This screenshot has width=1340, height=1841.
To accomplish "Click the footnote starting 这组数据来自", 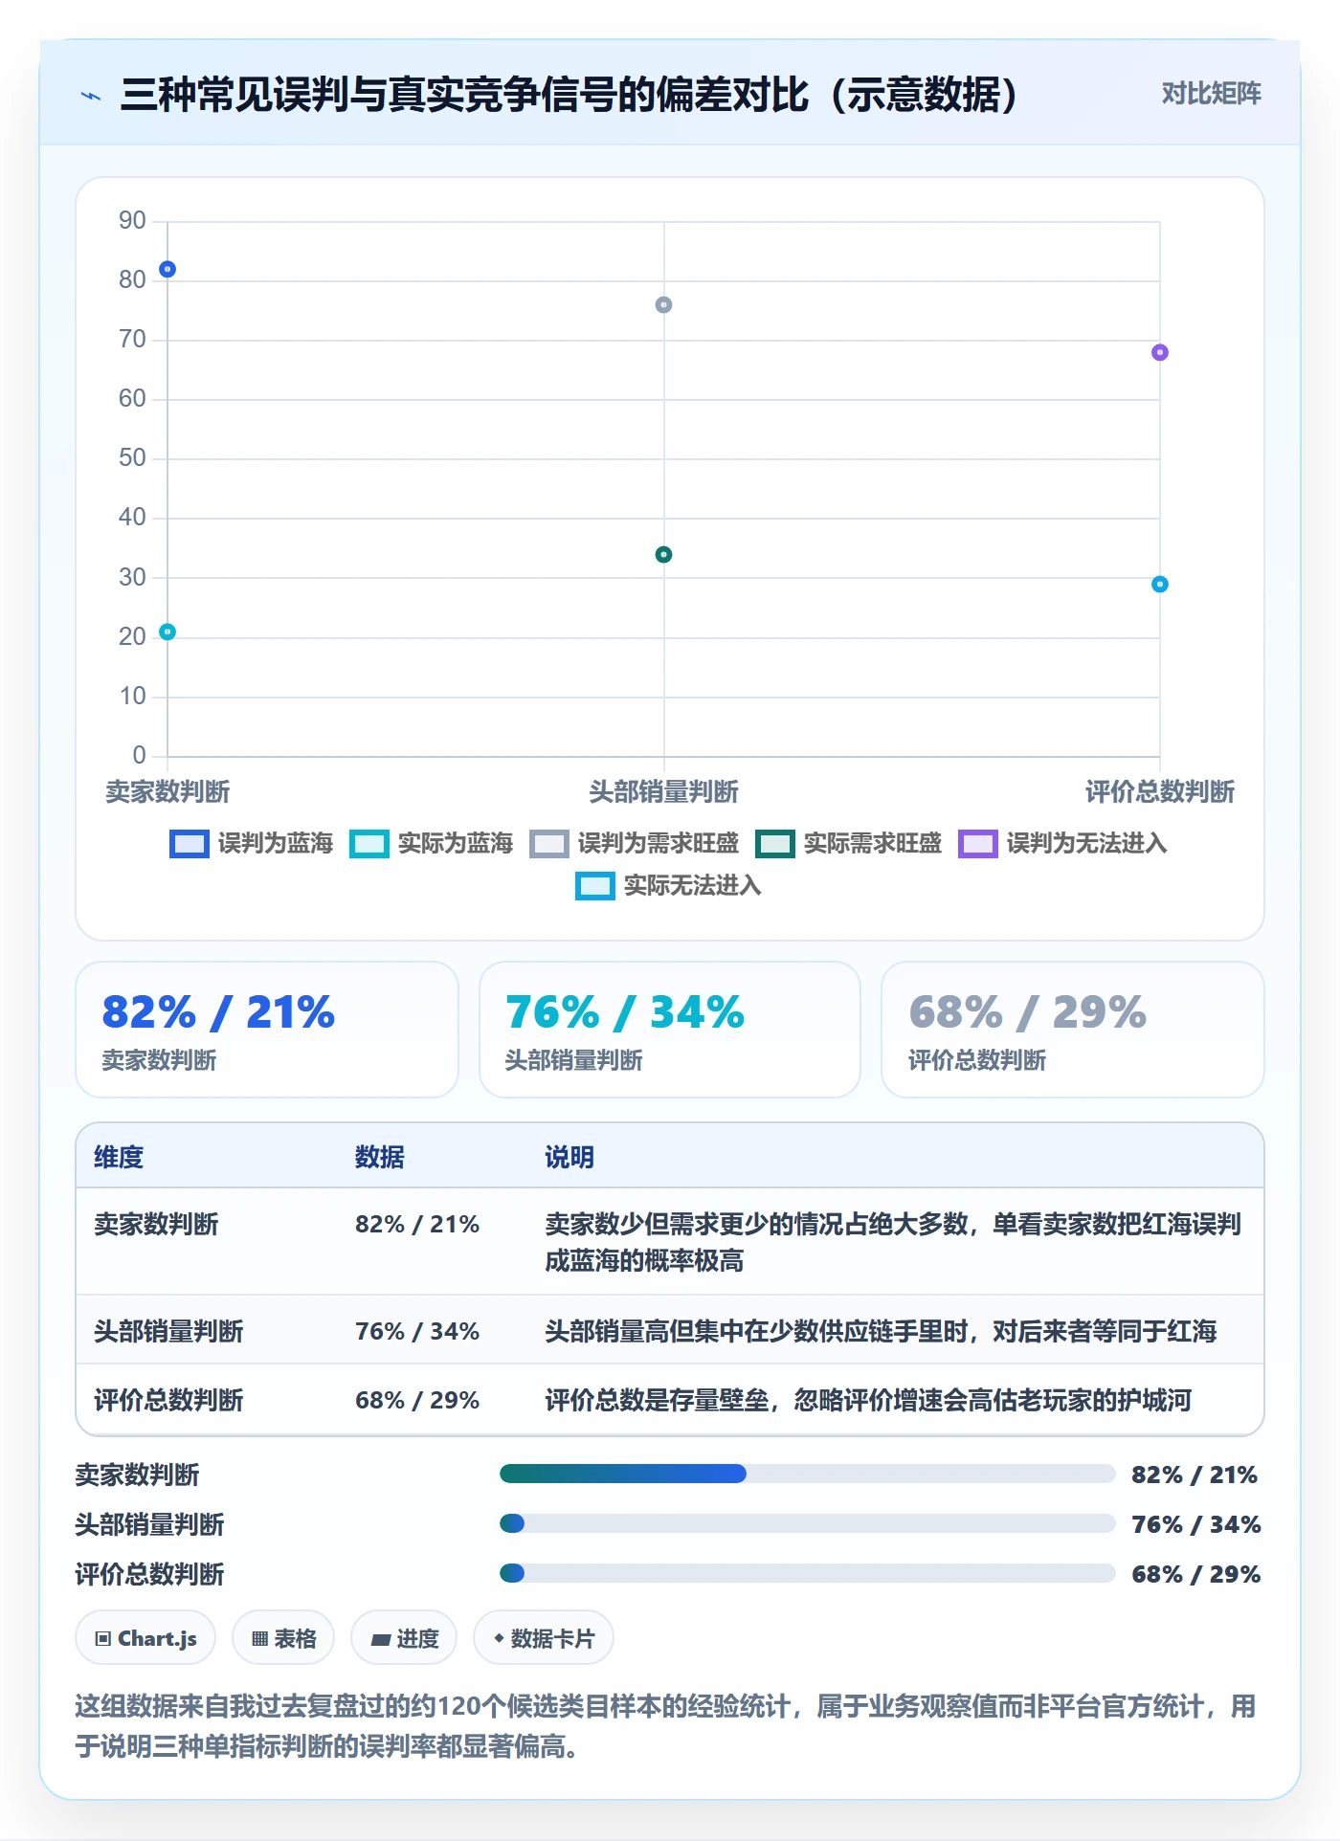I will click(666, 1726).
